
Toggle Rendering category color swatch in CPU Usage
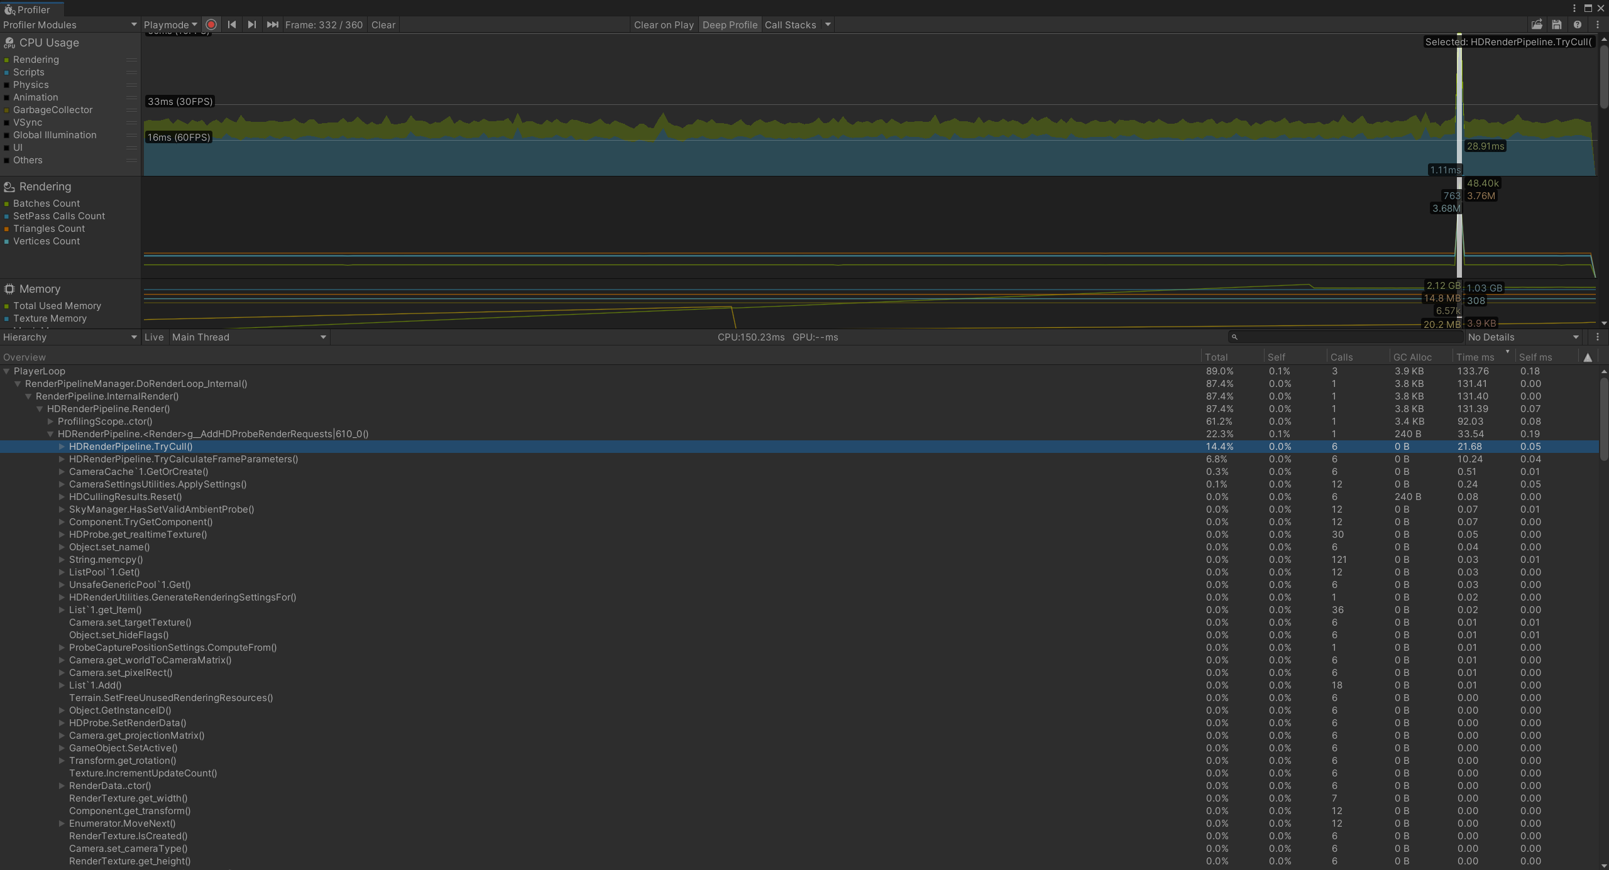[7, 60]
